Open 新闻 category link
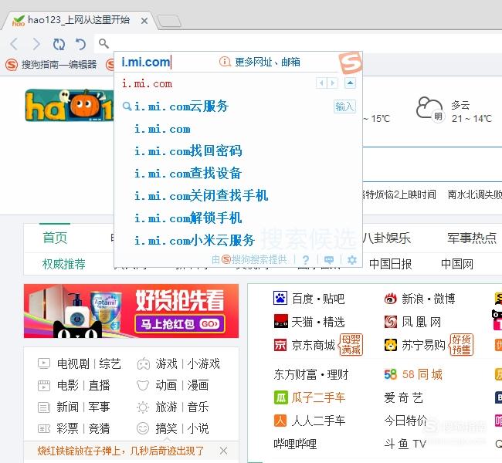This screenshot has width=502, height=463. tap(67, 407)
